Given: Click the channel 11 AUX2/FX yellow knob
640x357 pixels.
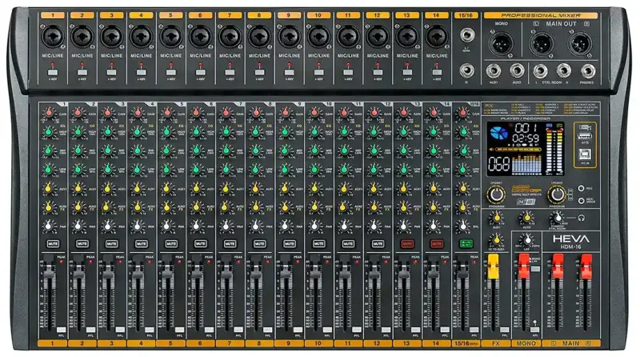Looking at the screenshot, I should click(344, 207).
